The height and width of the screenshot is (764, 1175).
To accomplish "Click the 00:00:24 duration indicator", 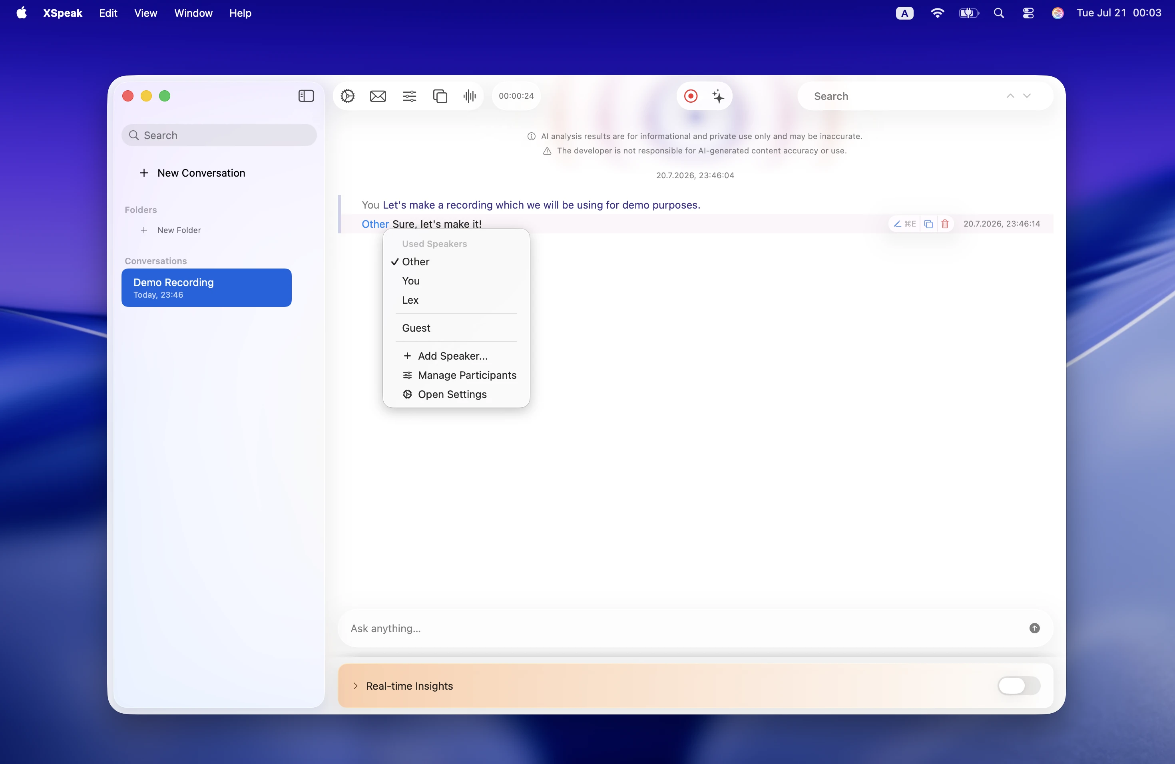I will click(516, 96).
